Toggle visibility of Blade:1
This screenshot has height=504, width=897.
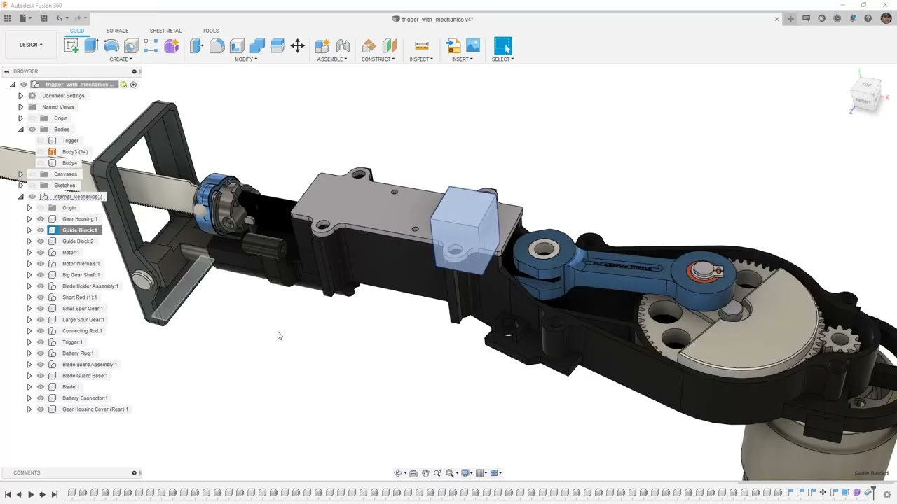tap(41, 387)
